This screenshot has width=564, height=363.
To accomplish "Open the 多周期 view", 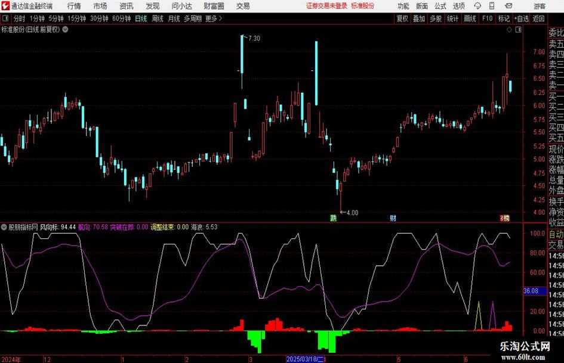I will [x=193, y=18].
